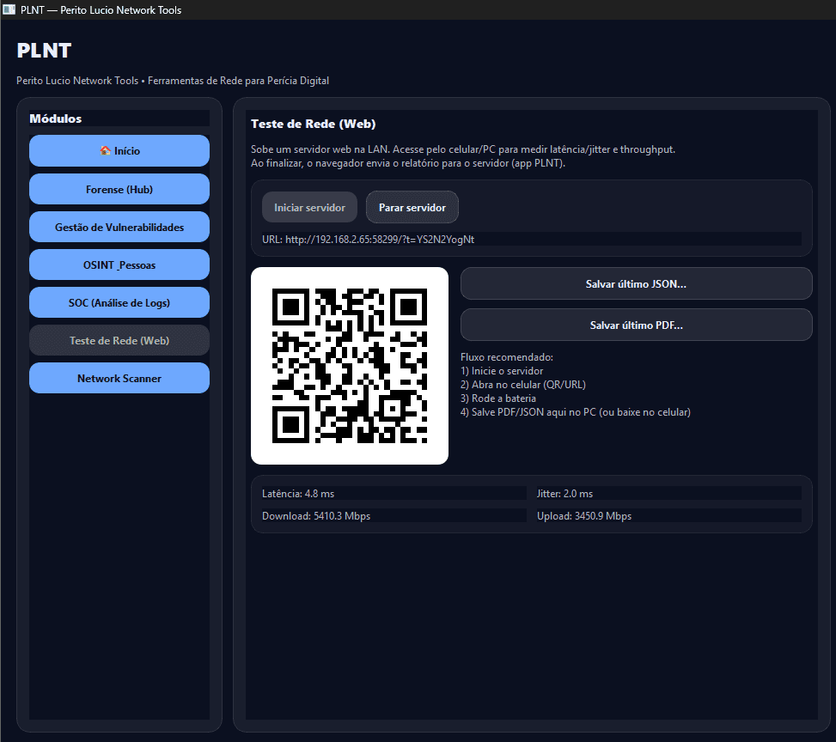This screenshot has height=742, width=836.
Task: Open the Network Scanner module
Action: pyautogui.click(x=119, y=378)
